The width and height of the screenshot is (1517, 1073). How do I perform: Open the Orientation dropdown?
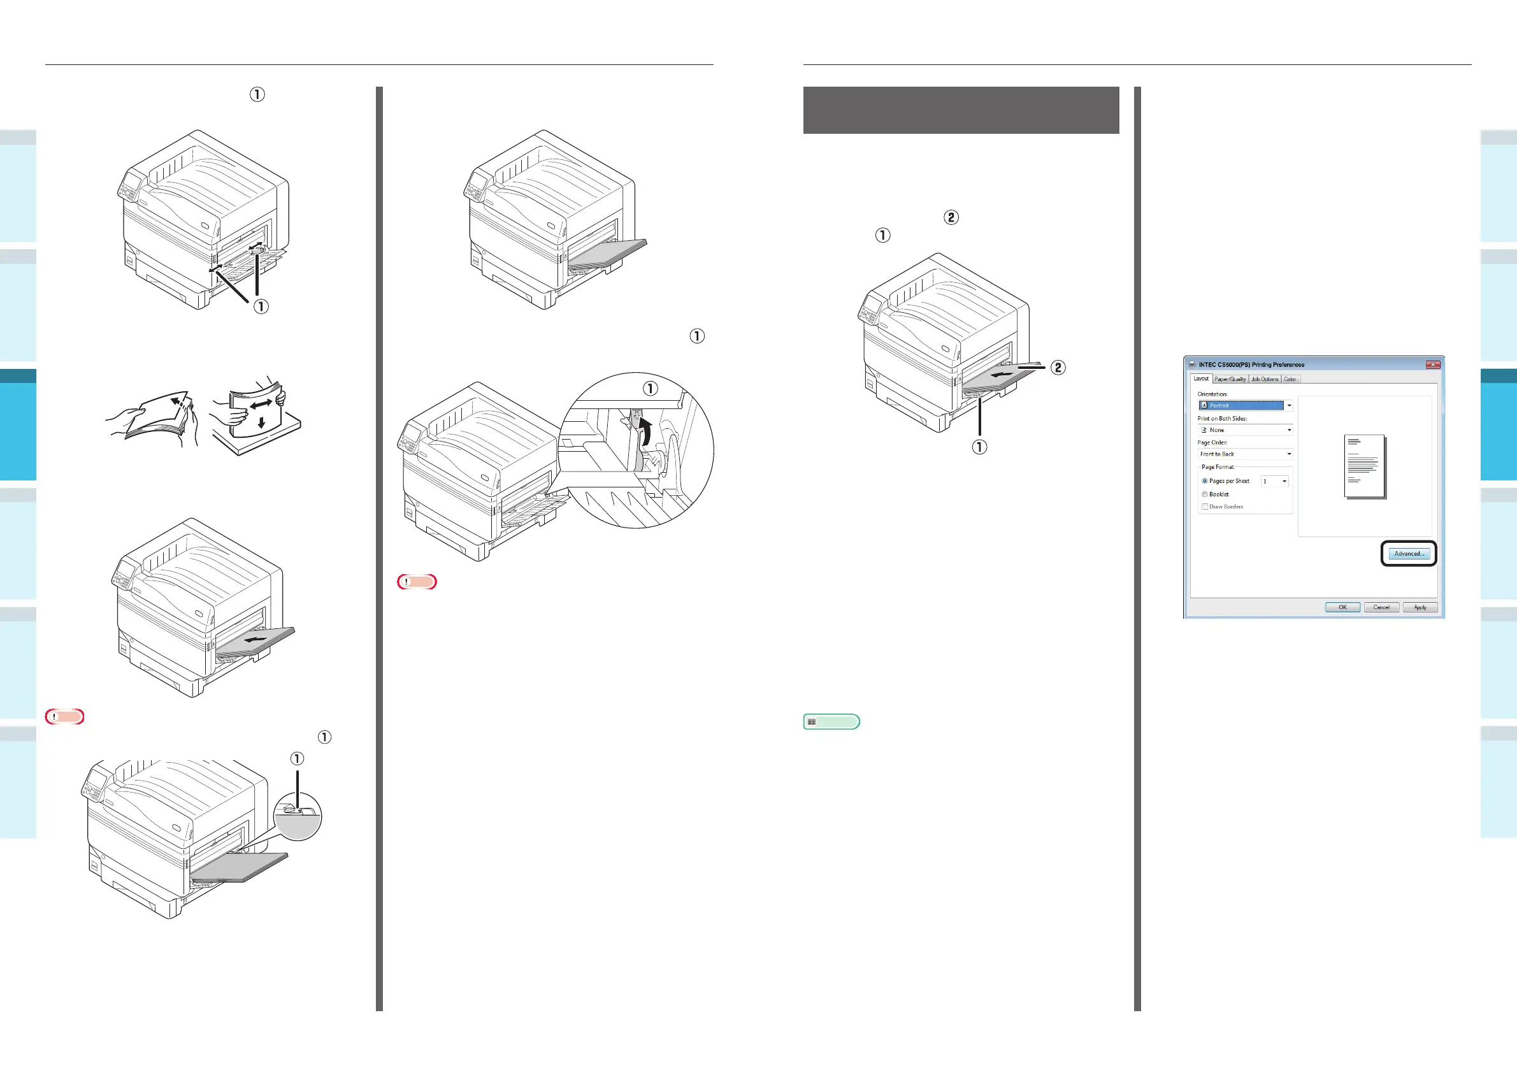click(1288, 406)
